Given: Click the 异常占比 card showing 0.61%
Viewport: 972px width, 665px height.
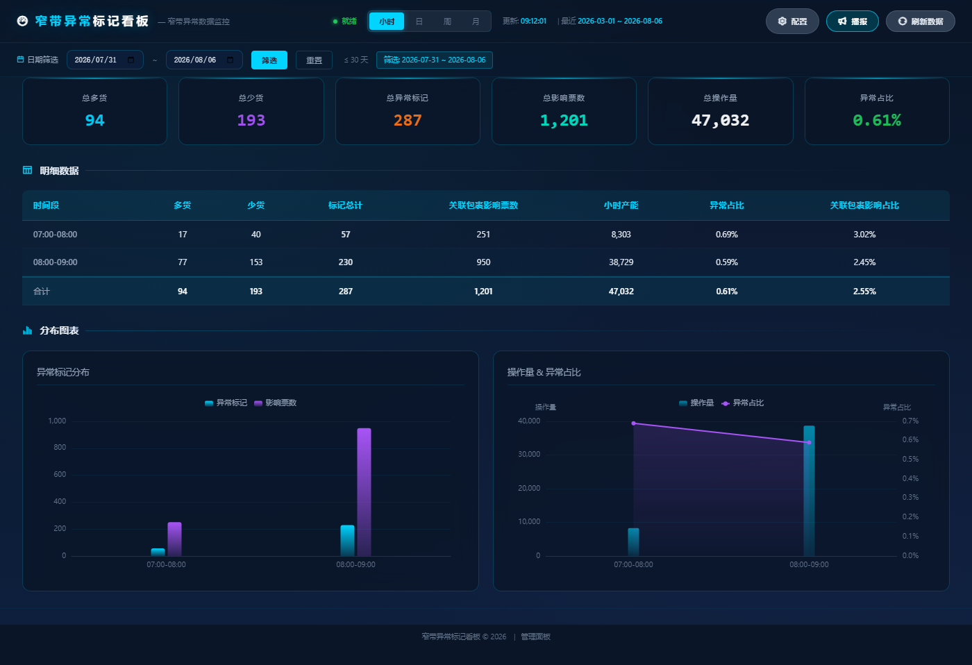Looking at the screenshot, I should coord(877,111).
